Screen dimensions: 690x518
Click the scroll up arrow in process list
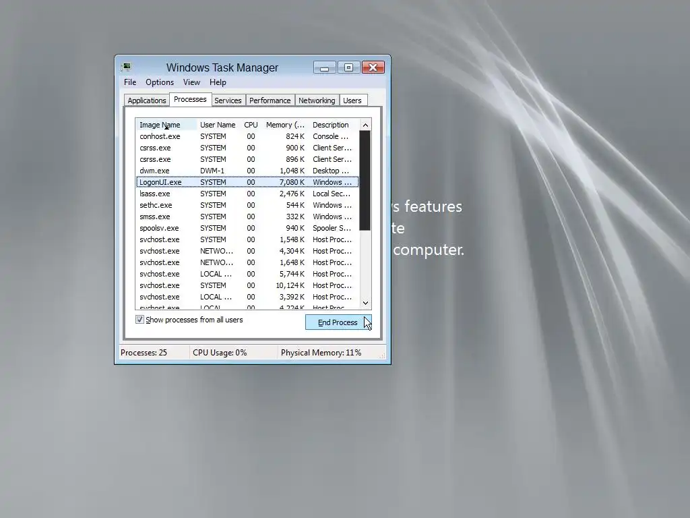click(x=366, y=125)
